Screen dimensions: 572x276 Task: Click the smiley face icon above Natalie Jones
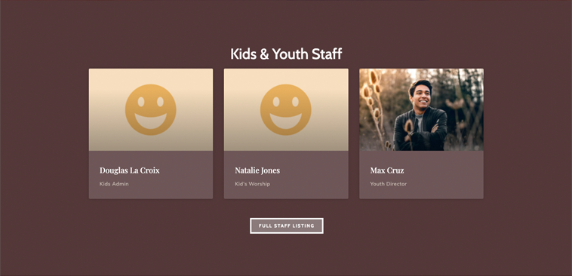[x=286, y=110]
